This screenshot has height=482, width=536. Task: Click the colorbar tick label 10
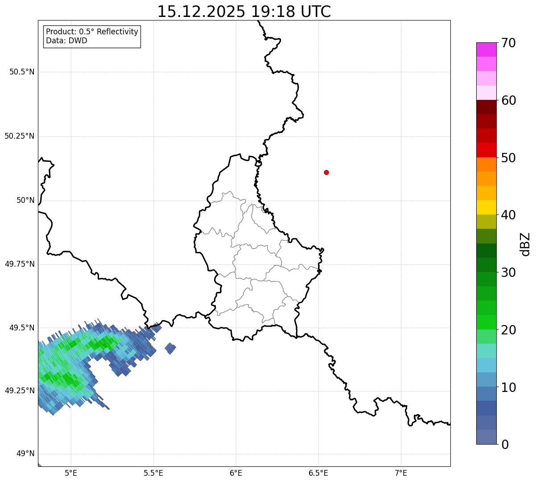pos(508,387)
